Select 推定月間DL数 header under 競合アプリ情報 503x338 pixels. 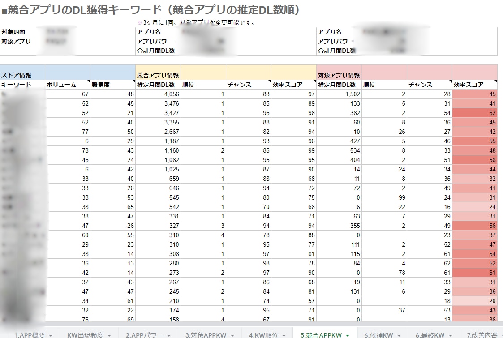158,85
